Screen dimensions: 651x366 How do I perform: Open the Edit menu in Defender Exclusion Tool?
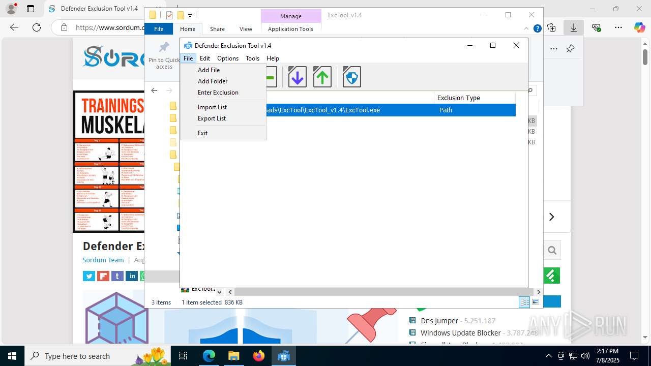[205, 58]
